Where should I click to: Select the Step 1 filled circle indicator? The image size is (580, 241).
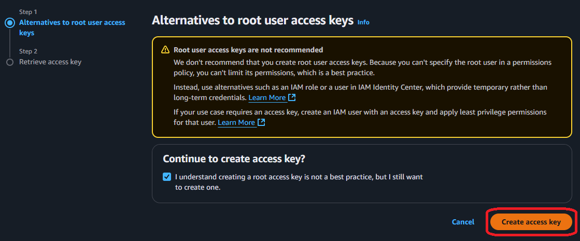coord(9,23)
